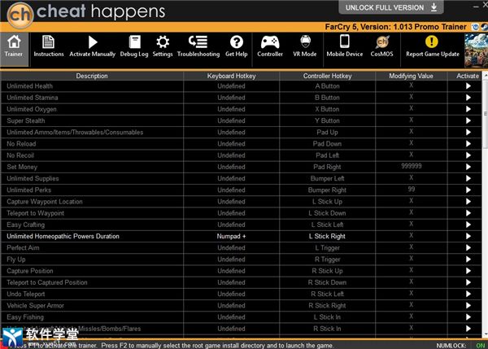Image resolution: width=488 pixels, height=349 pixels.
Task: Click Unlock Full Version button
Action: click(391, 7)
